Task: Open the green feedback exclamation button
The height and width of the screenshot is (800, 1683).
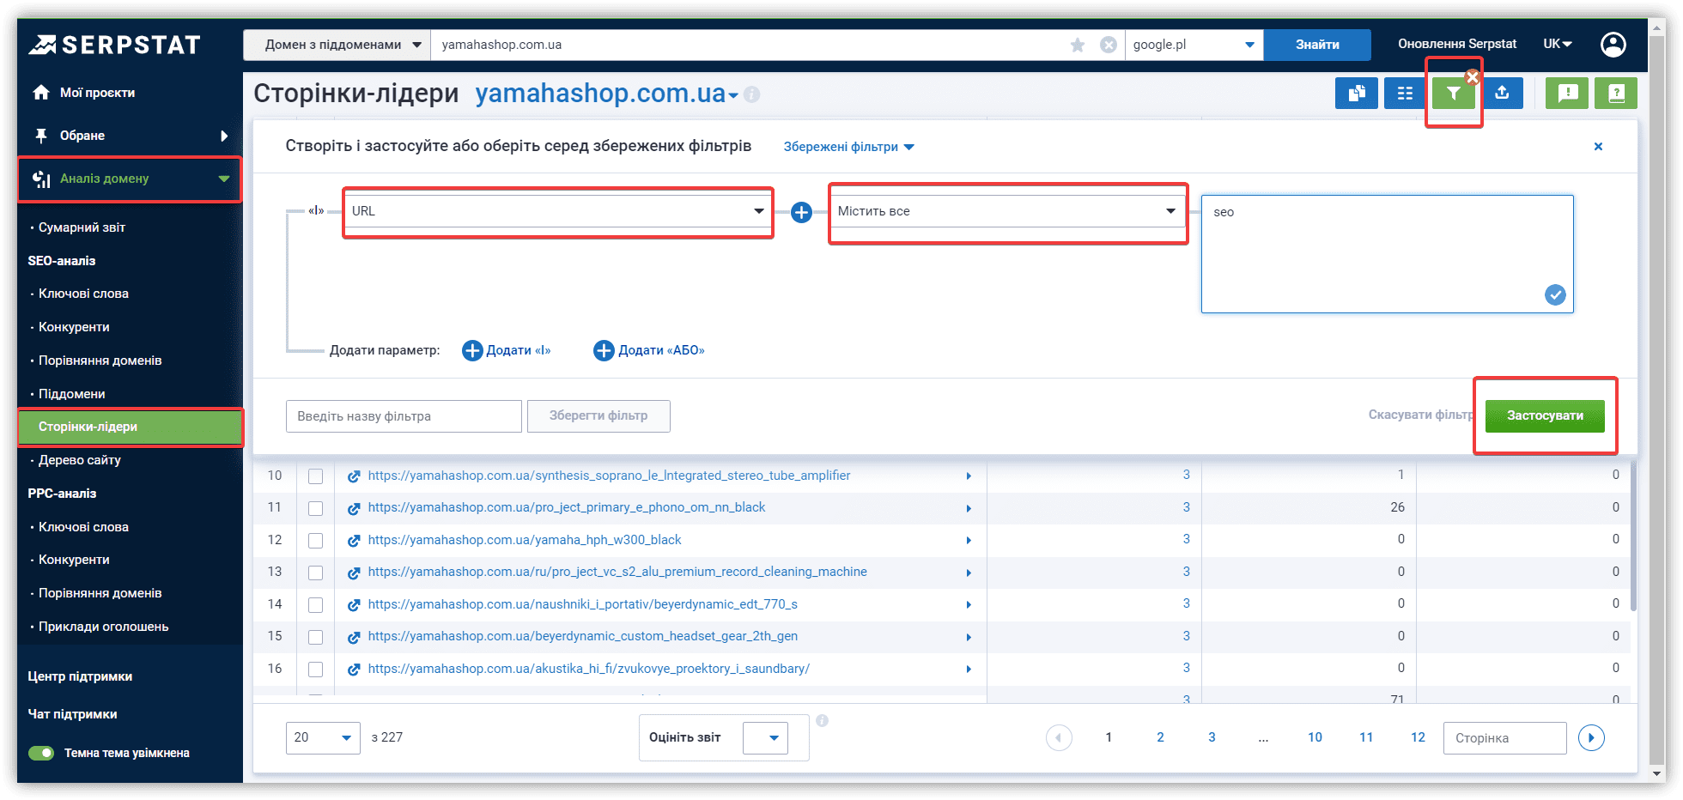Action: click(x=1567, y=93)
